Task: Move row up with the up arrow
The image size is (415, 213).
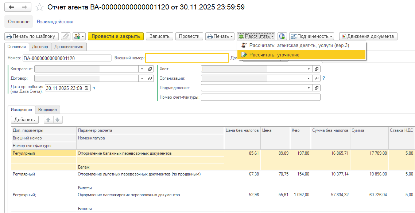Action: [x=48, y=120]
